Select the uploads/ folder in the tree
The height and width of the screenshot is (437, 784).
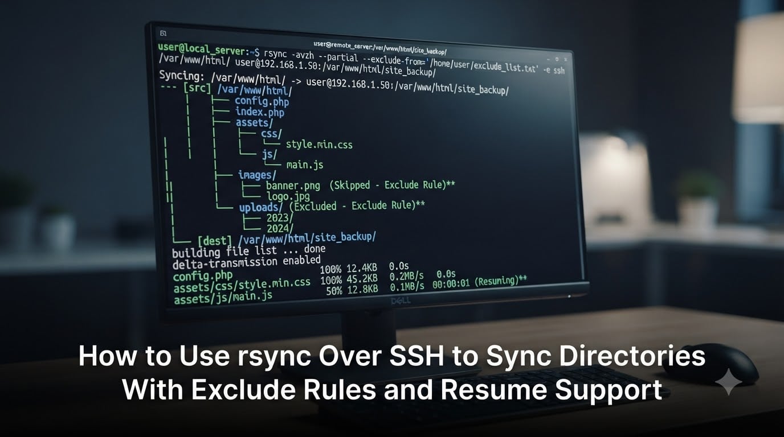pos(260,208)
